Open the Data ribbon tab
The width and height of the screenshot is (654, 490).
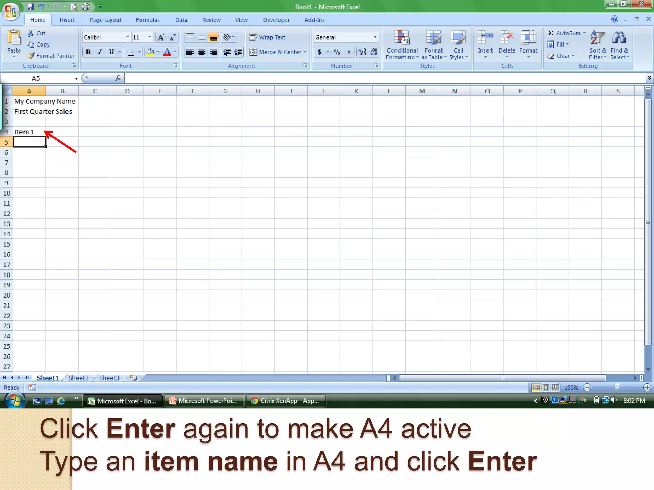click(x=181, y=20)
